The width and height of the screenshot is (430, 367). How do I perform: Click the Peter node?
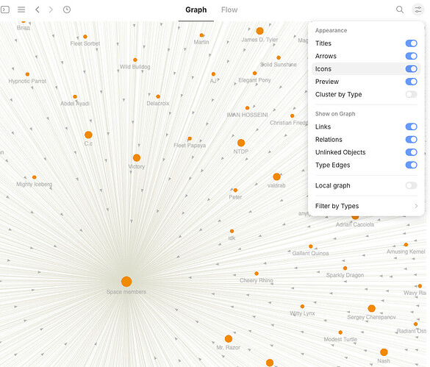pyautogui.click(x=235, y=190)
